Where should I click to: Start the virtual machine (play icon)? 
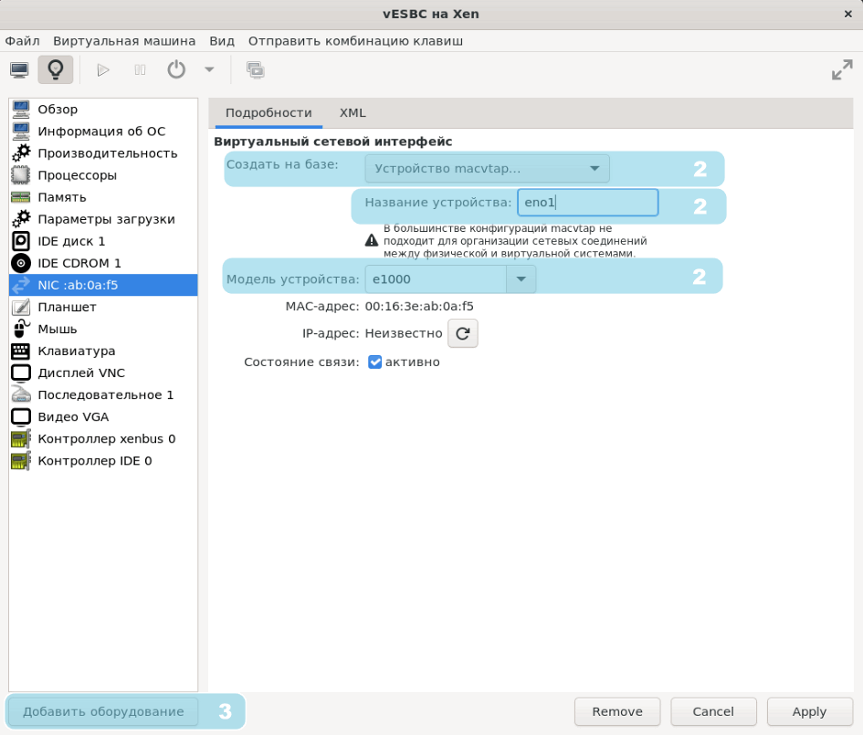103,70
